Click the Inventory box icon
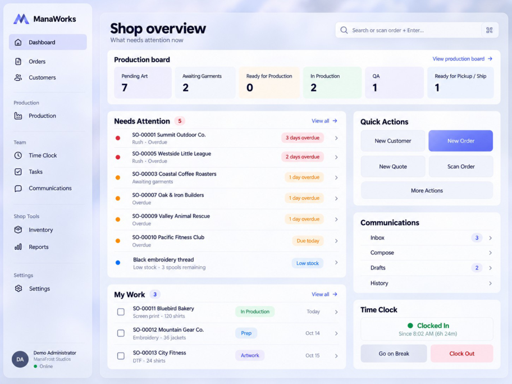512x384 pixels. click(x=19, y=230)
